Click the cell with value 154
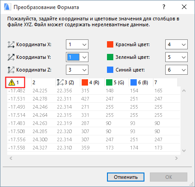195x187 pixels. (x=134, y=91)
